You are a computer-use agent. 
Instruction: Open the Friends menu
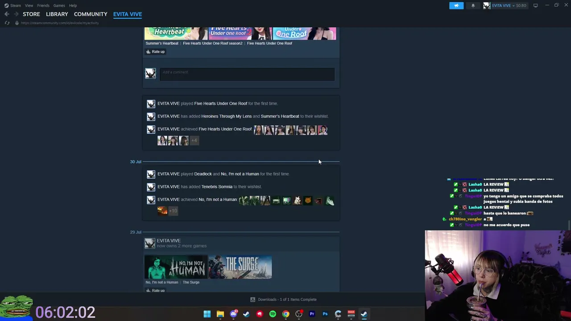click(x=43, y=5)
